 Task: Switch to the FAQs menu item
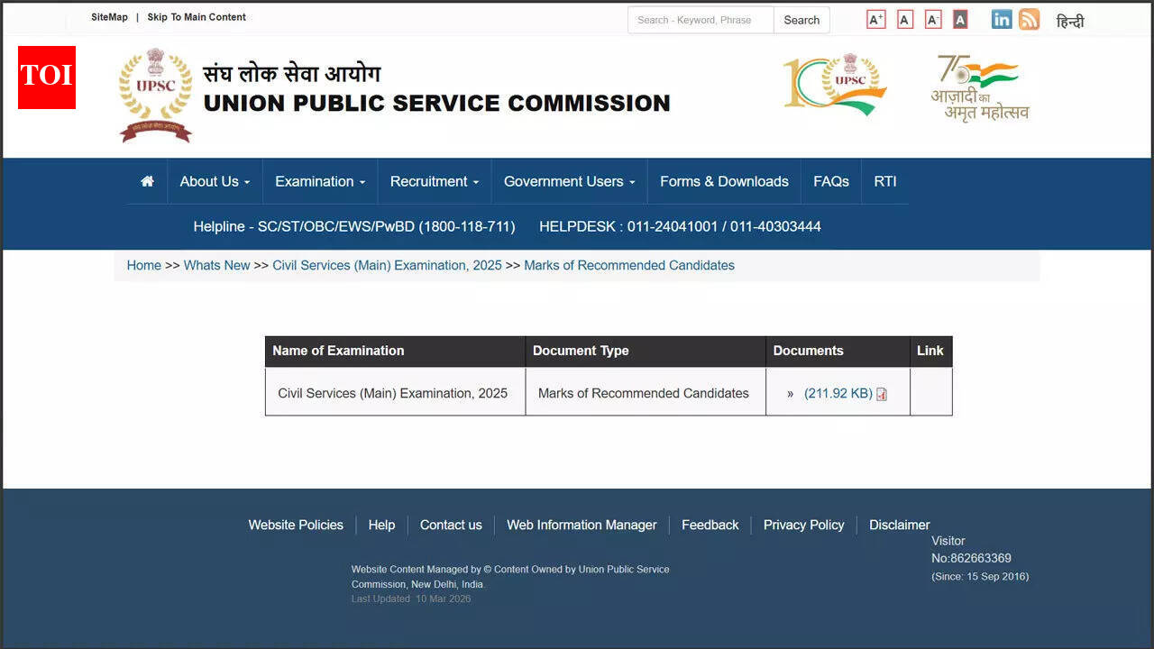pos(830,180)
